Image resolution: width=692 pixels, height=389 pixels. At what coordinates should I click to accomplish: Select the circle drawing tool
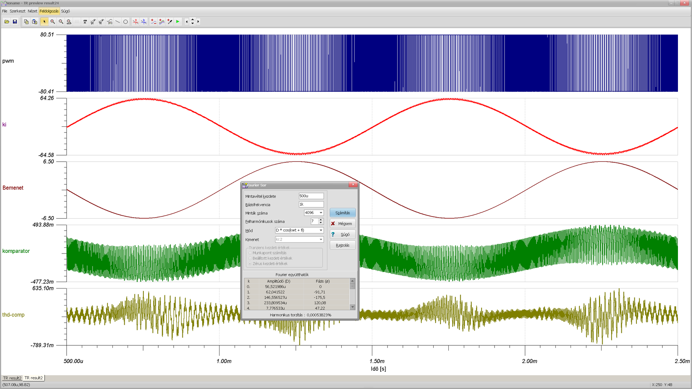point(125,22)
